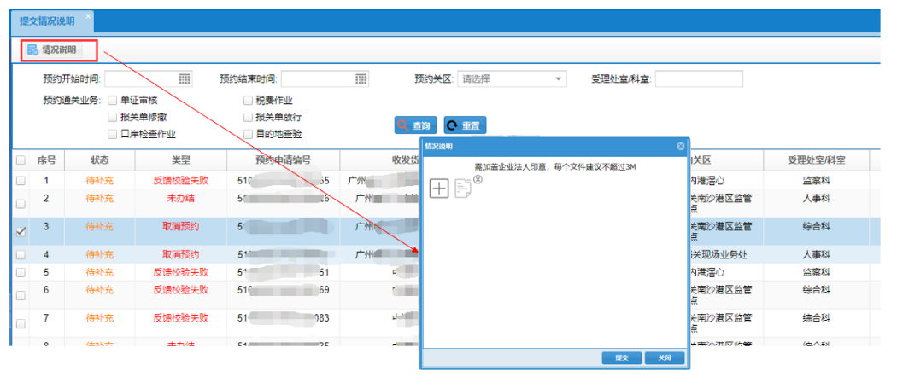
Task: Check the checkbox for row 7
Action: click(x=21, y=323)
